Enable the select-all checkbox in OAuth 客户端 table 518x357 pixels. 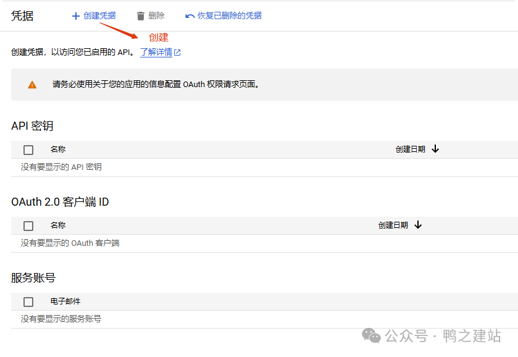click(x=28, y=225)
